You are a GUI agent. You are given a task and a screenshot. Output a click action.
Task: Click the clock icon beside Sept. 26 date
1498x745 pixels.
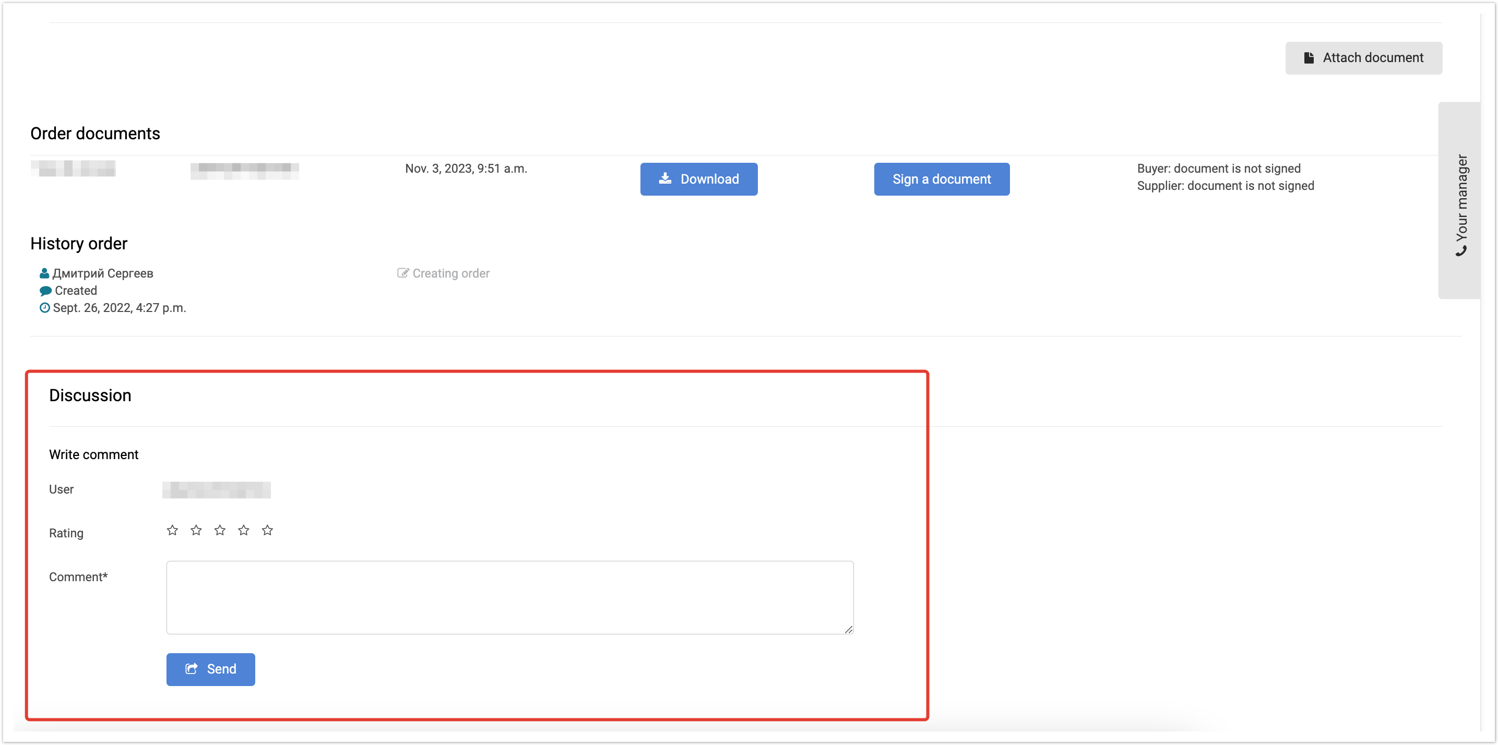(44, 308)
